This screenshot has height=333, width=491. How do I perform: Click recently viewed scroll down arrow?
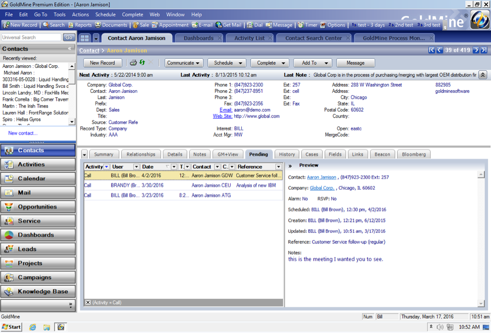pos(72,122)
